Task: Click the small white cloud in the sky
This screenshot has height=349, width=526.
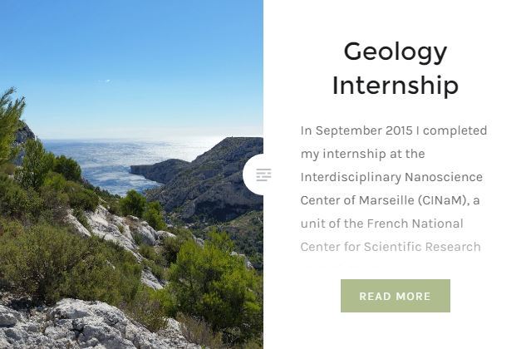Action: tap(105, 81)
